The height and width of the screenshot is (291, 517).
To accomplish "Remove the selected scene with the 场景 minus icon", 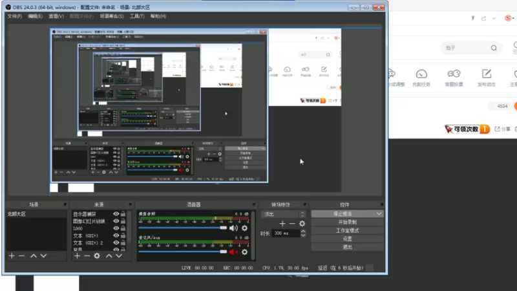I will point(22,255).
